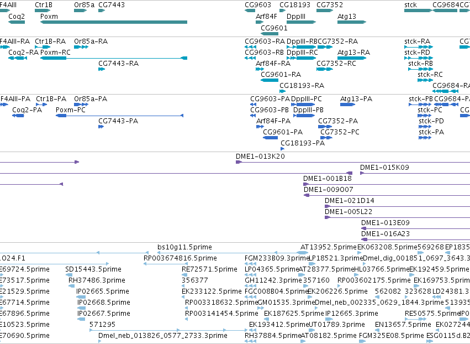
Task: Click the CG7352-RC transcript label
Action: pyautogui.click(x=336, y=64)
